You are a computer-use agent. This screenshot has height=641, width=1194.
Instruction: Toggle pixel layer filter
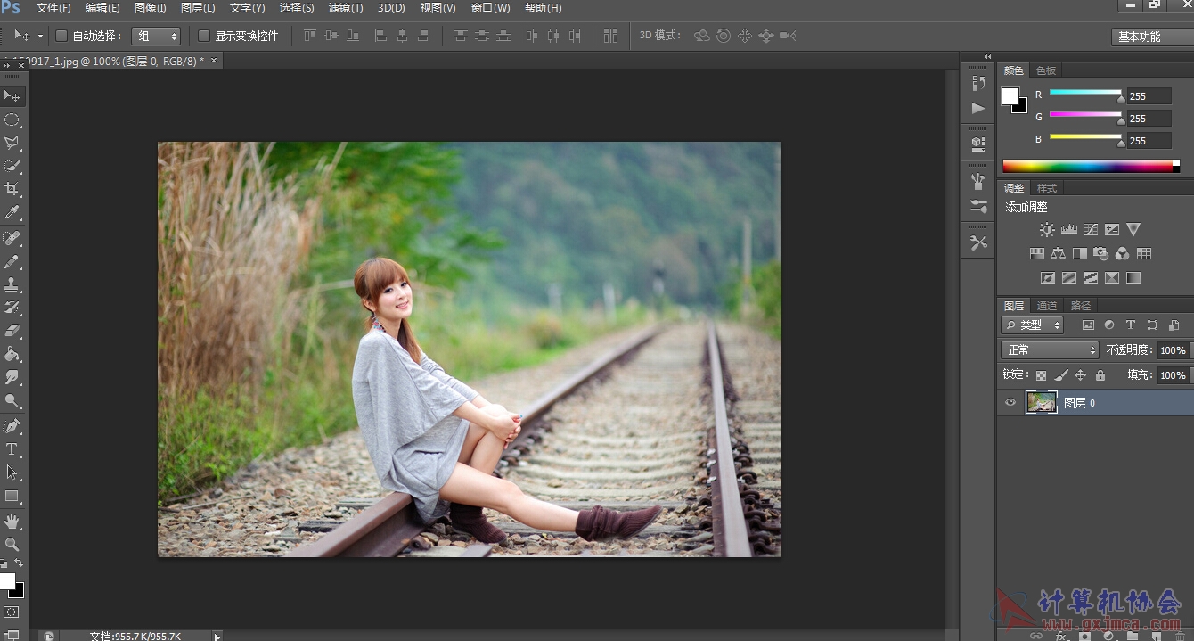click(1088, 325)
